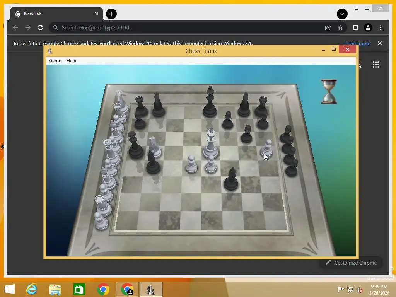Select the white pawn directly in front of white king
The height and width of the screenshot is (297, 396).
click(211, 164)
